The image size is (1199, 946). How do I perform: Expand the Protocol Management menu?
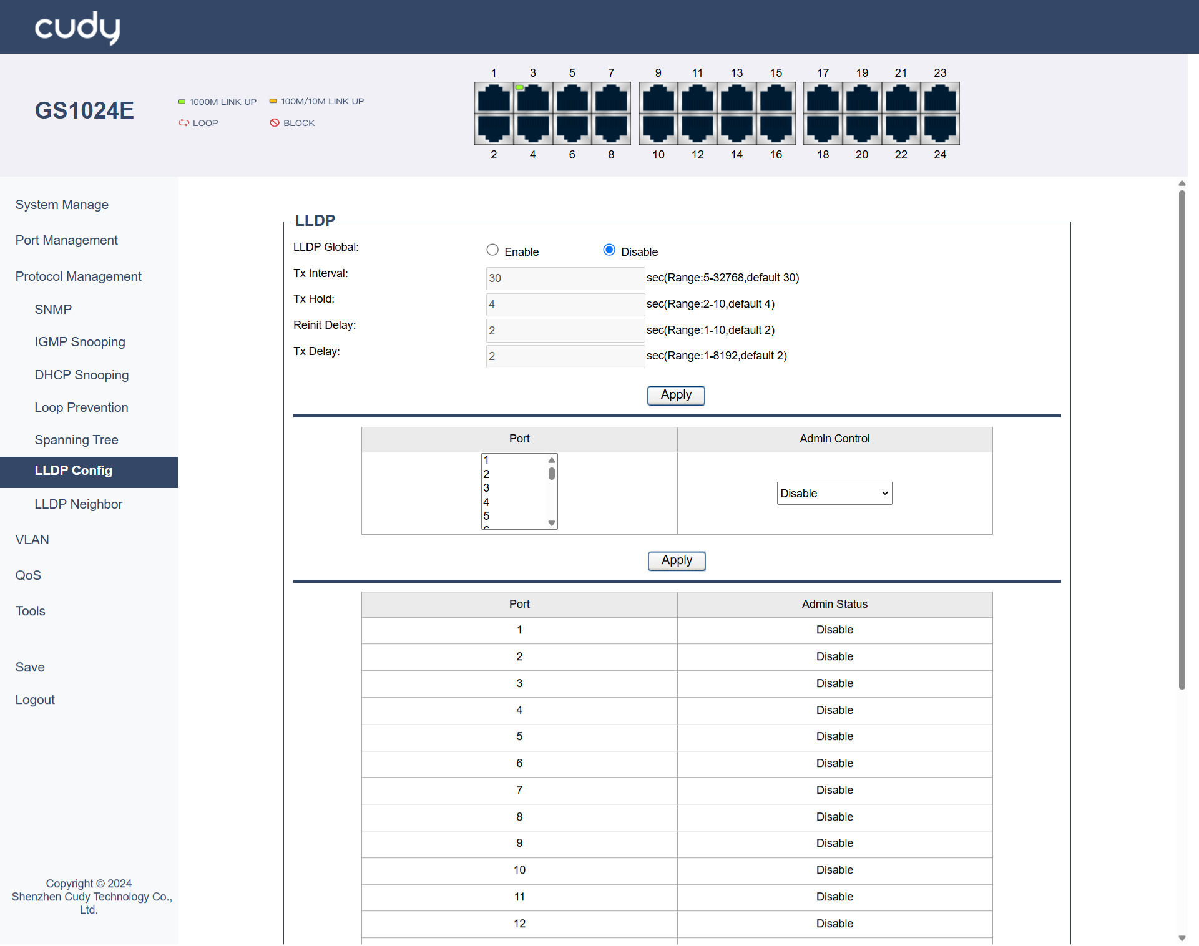(78, 276)
